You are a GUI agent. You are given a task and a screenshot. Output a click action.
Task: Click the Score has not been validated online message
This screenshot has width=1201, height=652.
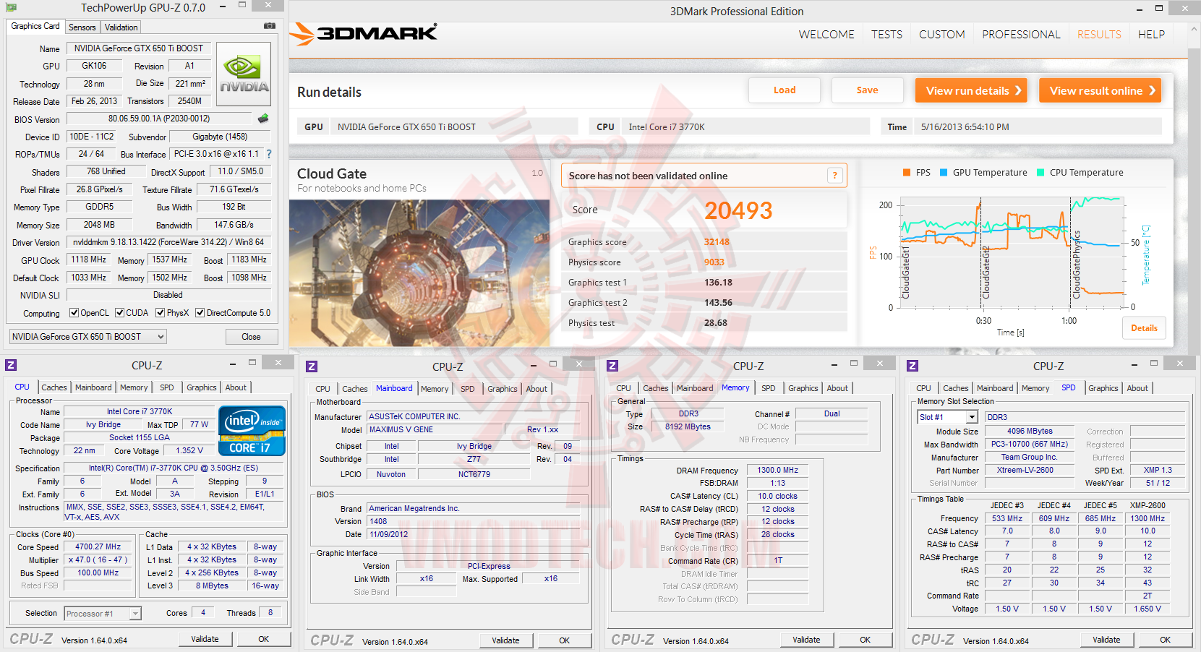click(x=648, y=176)
